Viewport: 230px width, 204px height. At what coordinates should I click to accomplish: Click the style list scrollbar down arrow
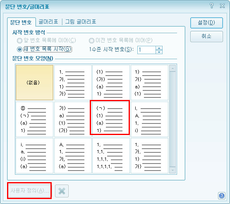(172, 170)
